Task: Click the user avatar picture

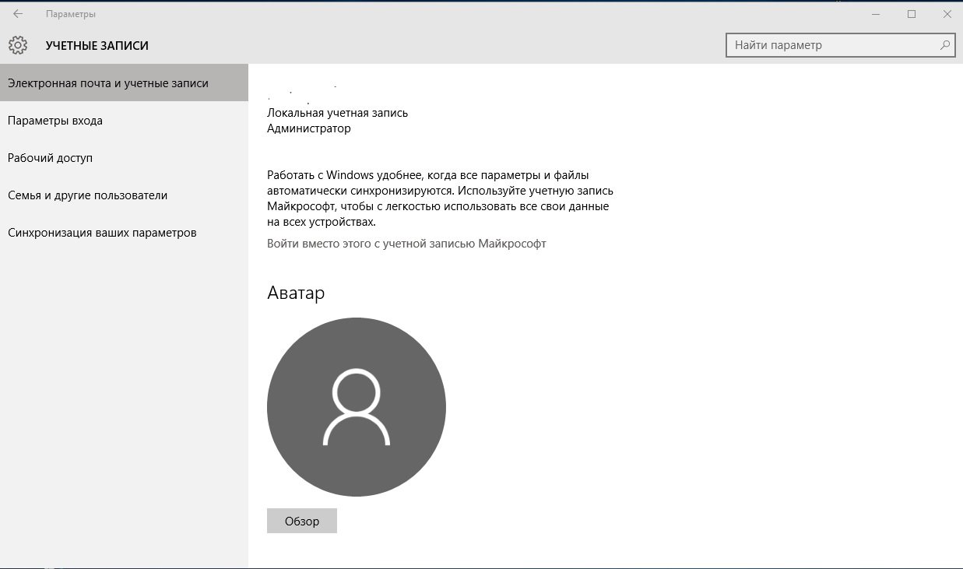Action: pos(357,407)
